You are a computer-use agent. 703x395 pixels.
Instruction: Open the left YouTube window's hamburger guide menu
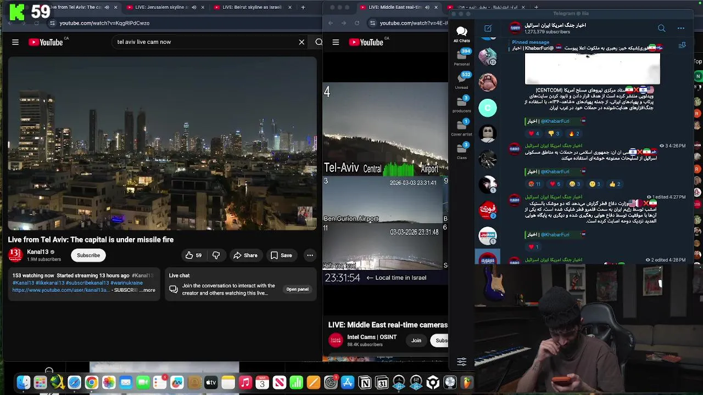coord(15,42)
